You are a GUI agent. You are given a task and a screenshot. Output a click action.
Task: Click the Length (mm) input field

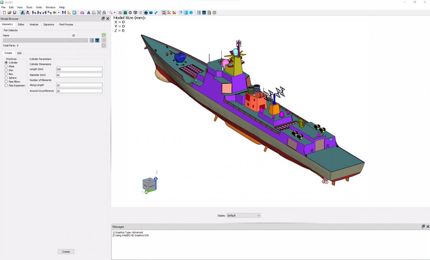(x=79, y=69)
